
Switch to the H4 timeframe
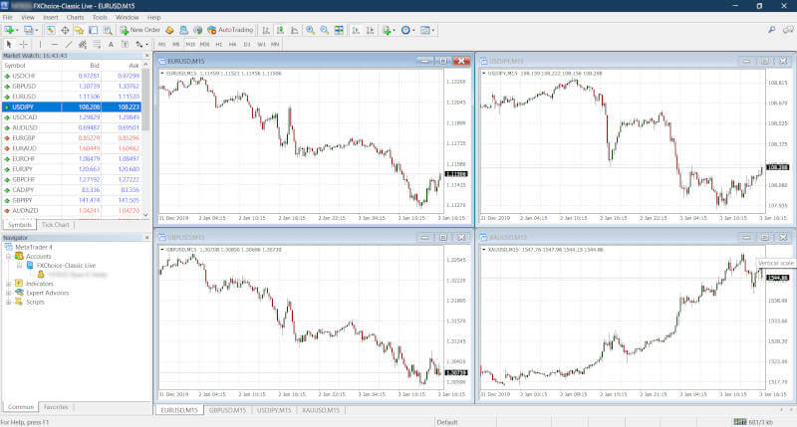[232, 45]
